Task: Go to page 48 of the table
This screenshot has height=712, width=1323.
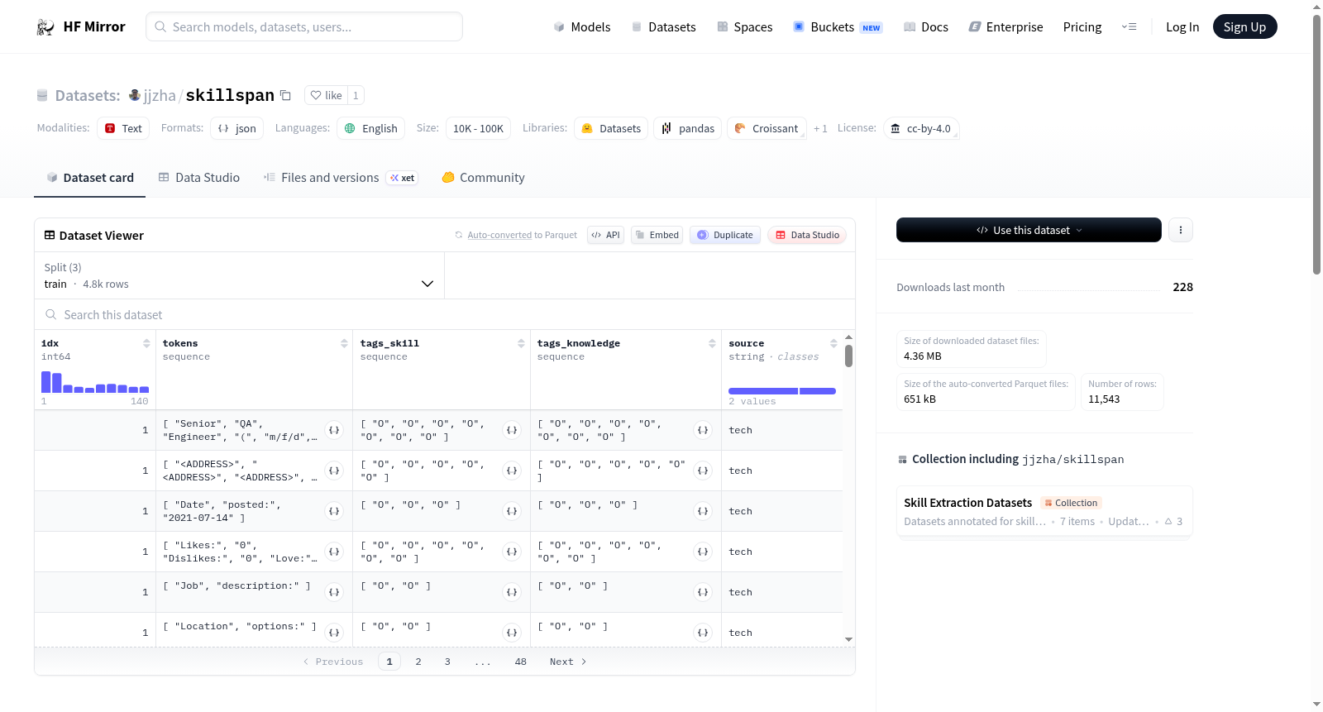Action: (521, 662)
